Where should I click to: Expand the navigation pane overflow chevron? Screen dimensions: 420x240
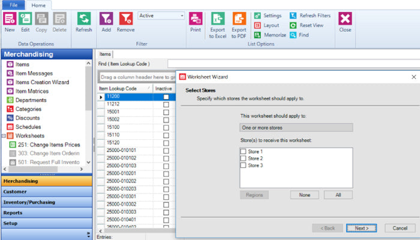coord(88,234)
